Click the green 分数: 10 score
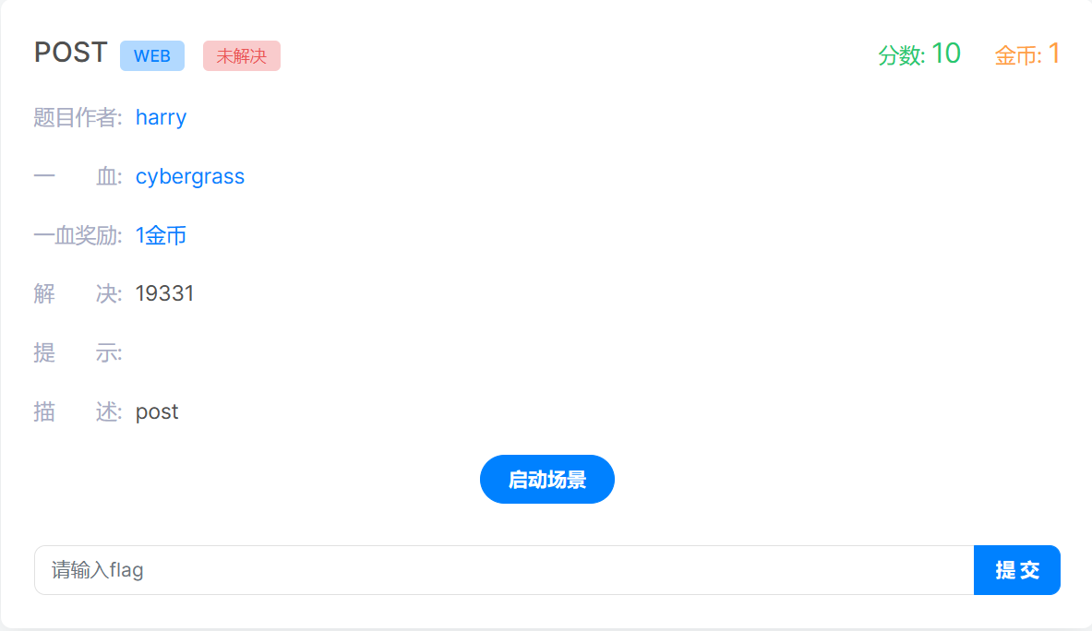Viewport: 1092px width, 631px height. [919, 54]
